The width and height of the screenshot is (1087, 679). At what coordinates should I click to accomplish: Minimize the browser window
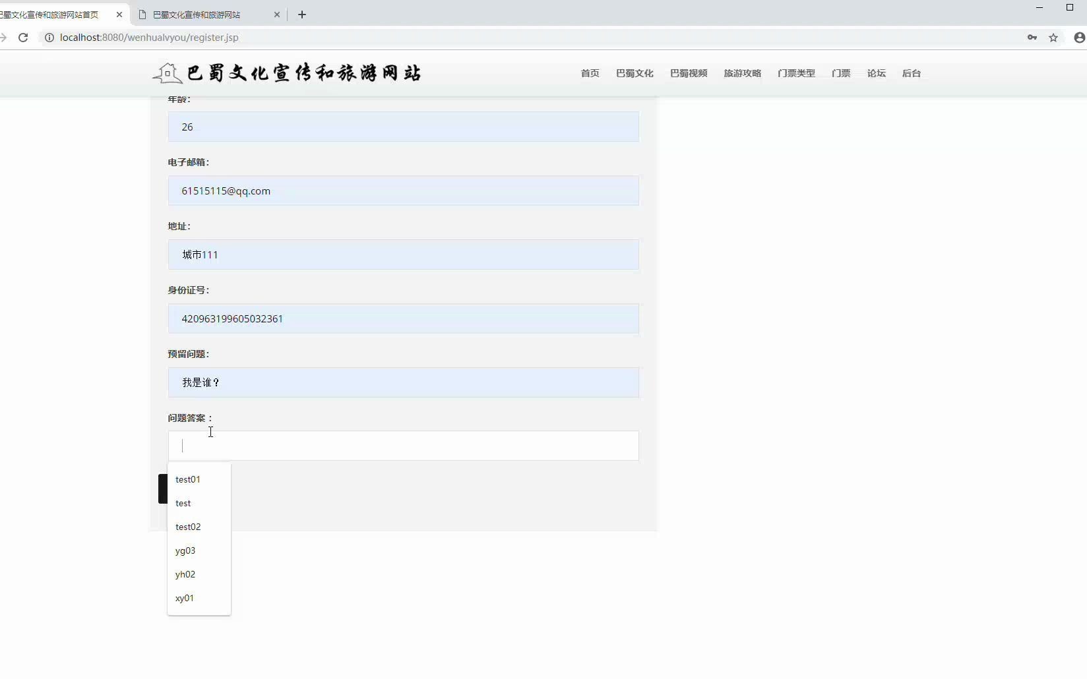[1040, 7]
